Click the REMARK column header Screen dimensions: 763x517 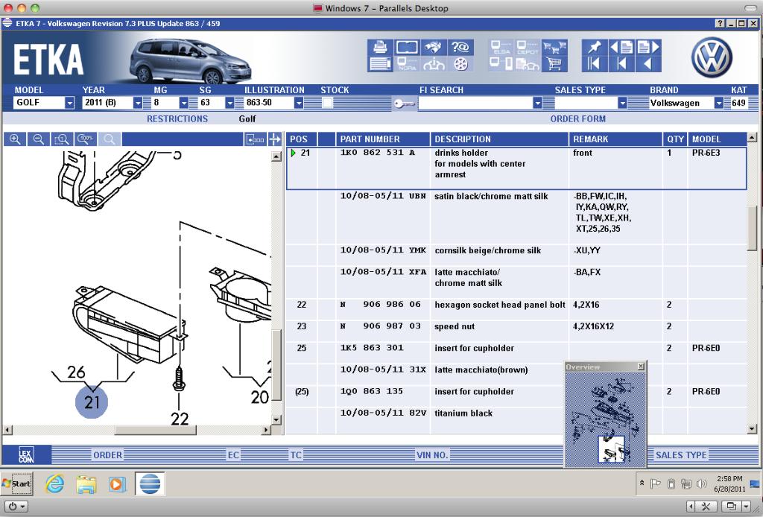coord(615,139)
